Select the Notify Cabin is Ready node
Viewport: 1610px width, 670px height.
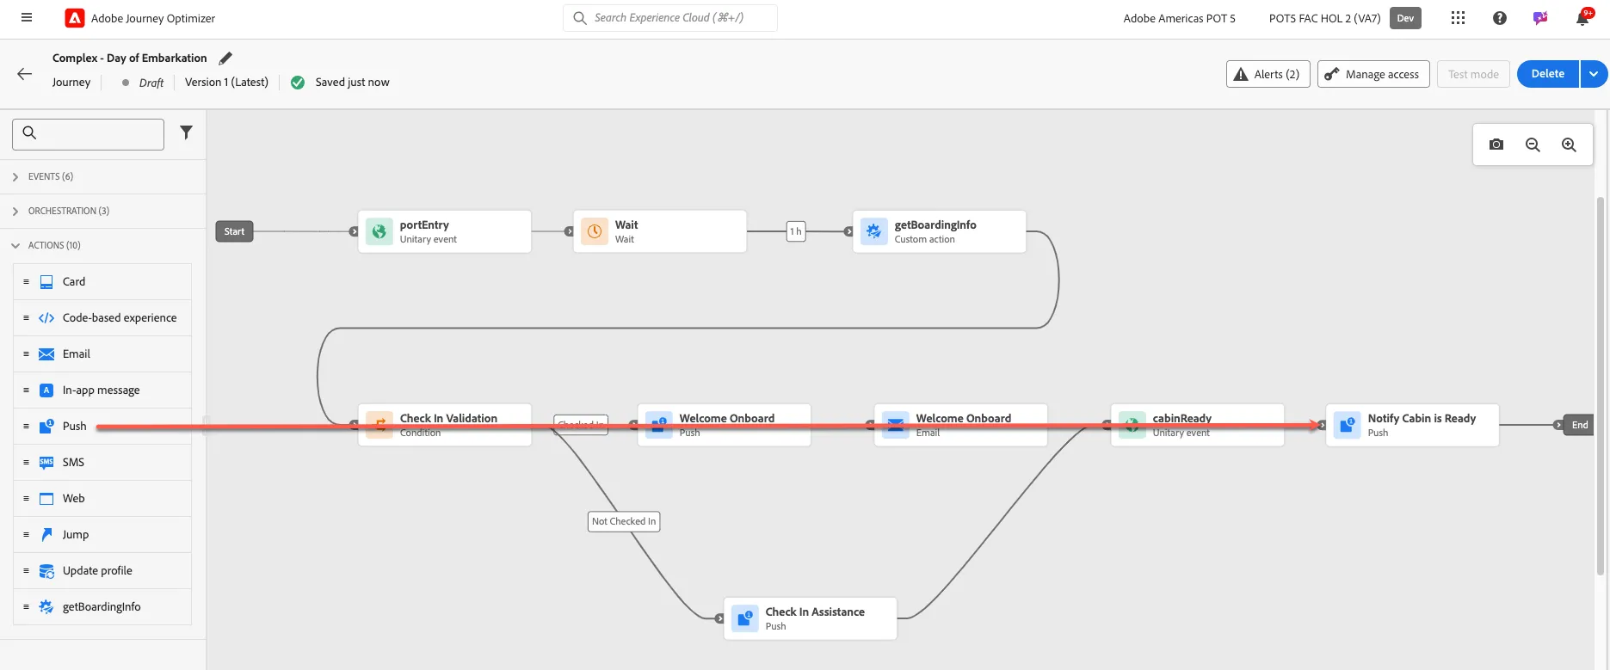click(x=1413, y=425)
